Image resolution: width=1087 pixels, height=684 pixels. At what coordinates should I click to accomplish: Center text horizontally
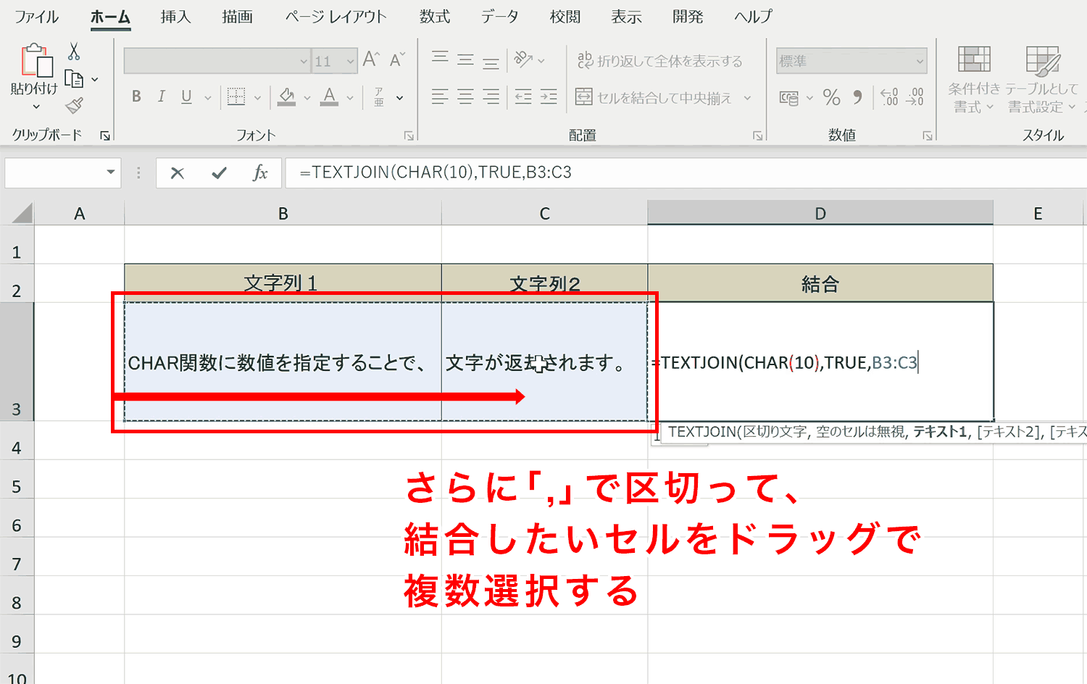coord(466,96)
